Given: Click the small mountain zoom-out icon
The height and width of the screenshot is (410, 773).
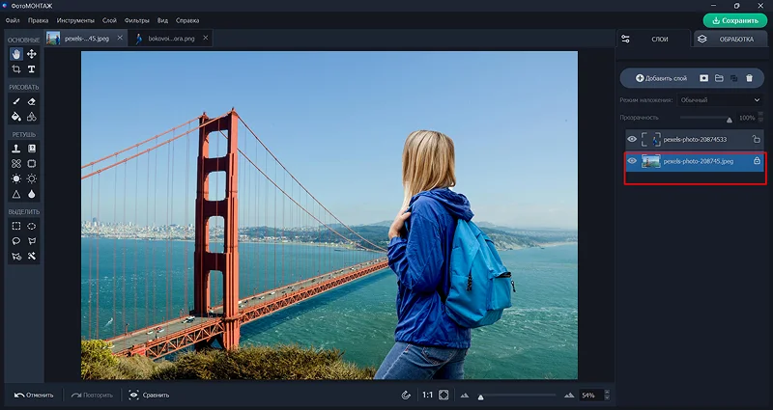Looking at the screenshot, I should [465, 396].
